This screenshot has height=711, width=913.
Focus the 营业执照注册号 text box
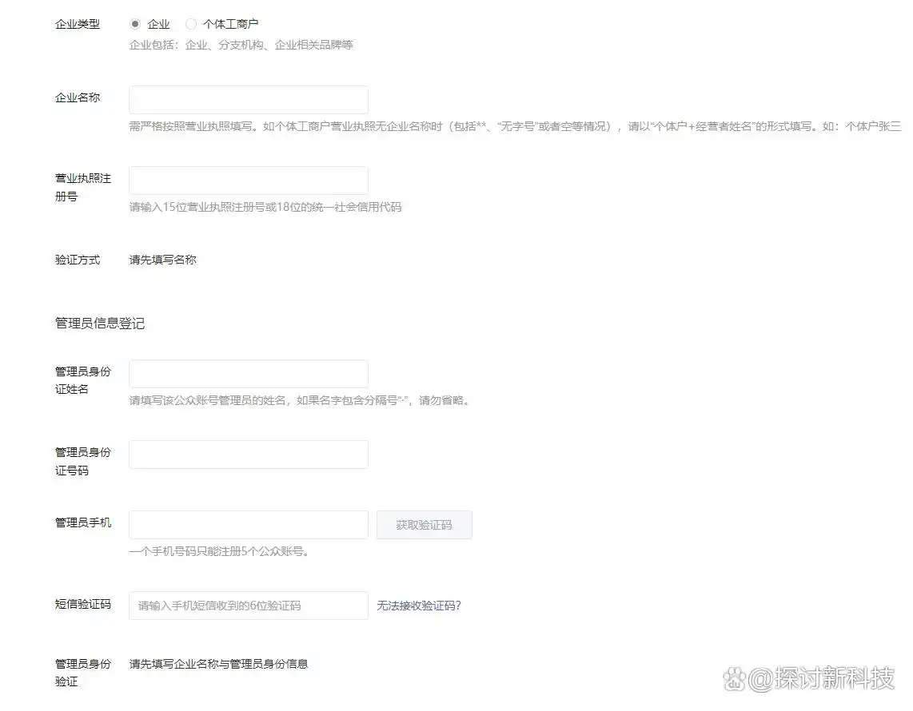coord(248,181)
